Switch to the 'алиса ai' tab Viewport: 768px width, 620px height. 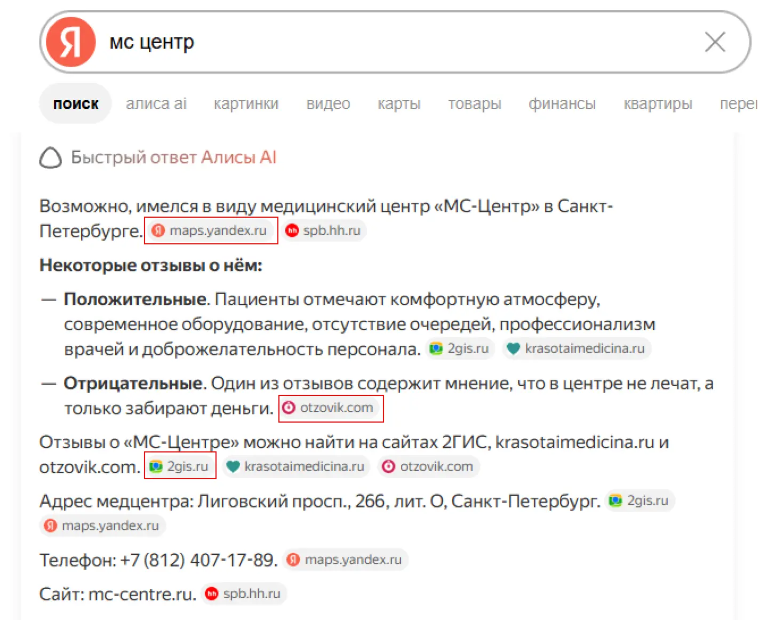tap(156, 104)
